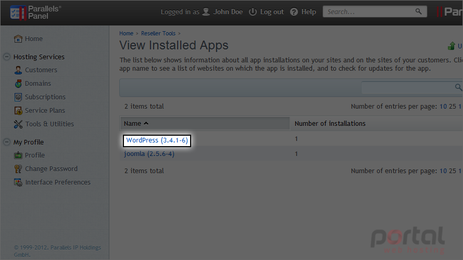Image resolution: width=463 pixels, height=260 pixels.
Task: Click the WordPress (3.4.1-6) link
Action: [157, 140]
